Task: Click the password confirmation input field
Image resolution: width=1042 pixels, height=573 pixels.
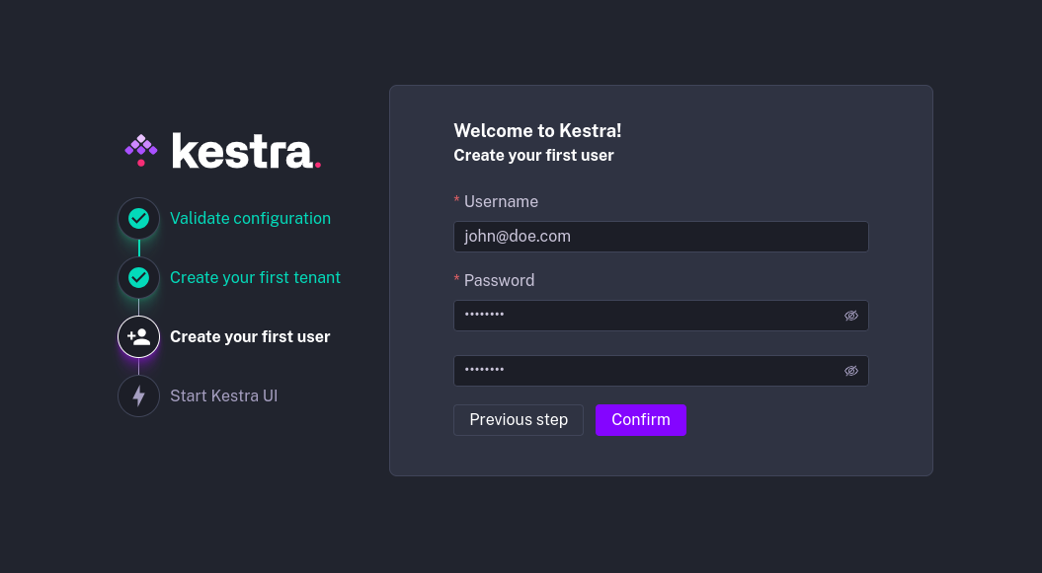Action: point(642,370)
